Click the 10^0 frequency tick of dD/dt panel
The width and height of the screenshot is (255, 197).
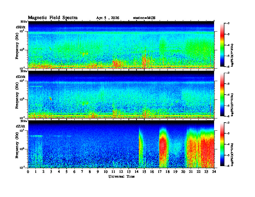(x=22, y=99)
